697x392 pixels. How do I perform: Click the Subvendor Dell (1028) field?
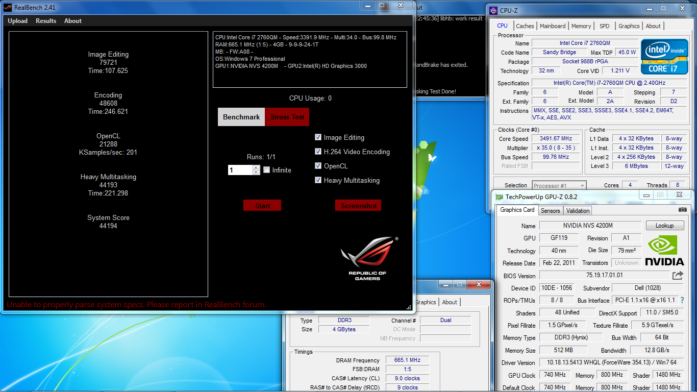pos(648,288)
